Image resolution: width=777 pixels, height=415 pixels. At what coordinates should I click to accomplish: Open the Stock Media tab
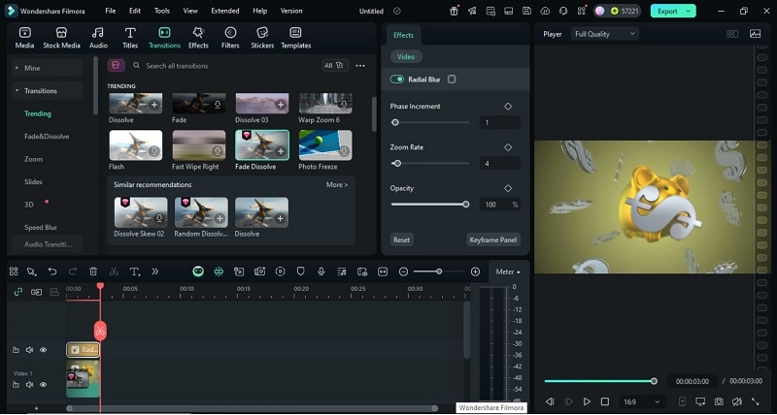pos(61,38)
